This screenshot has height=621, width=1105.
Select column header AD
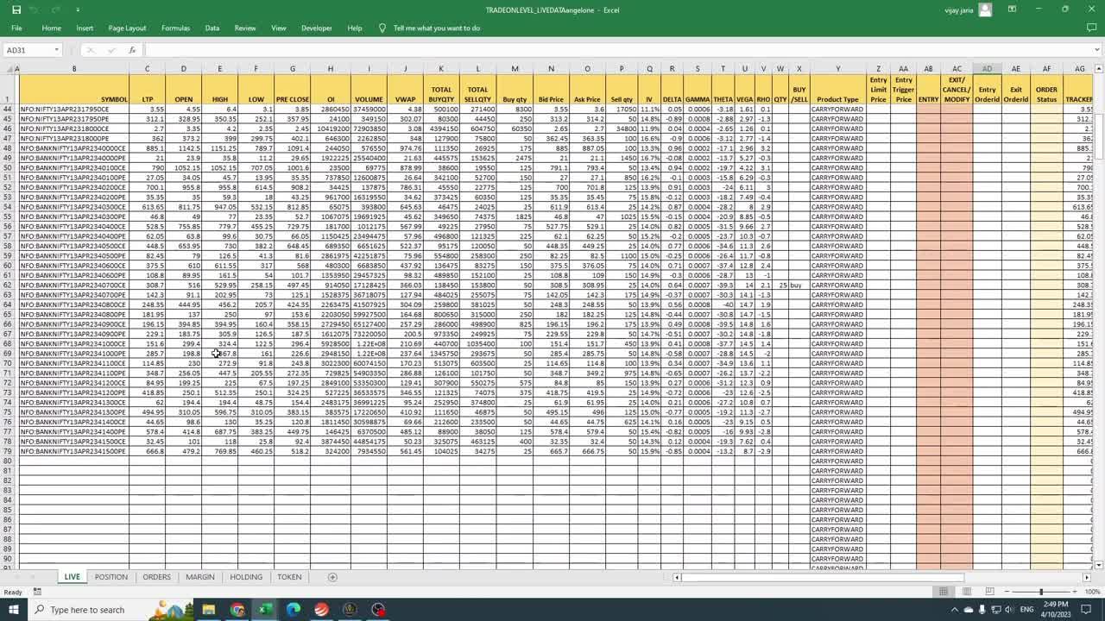point(987,69)
